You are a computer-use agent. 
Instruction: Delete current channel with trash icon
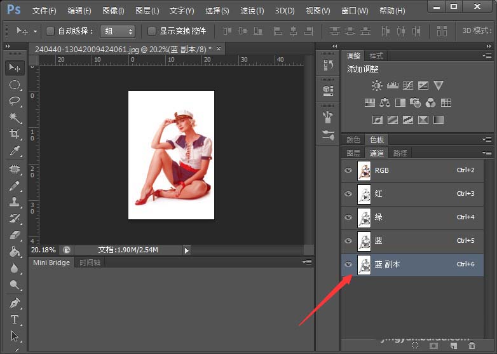[x=472, y=346]
